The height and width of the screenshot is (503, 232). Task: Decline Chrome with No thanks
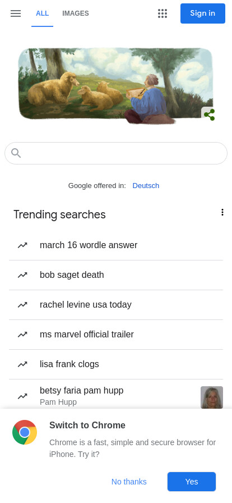click(x=129, y=482)
